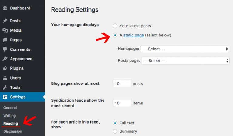Select the 'A static page' radio button
The width and height of the screenshot is (233, 136).
115,35
